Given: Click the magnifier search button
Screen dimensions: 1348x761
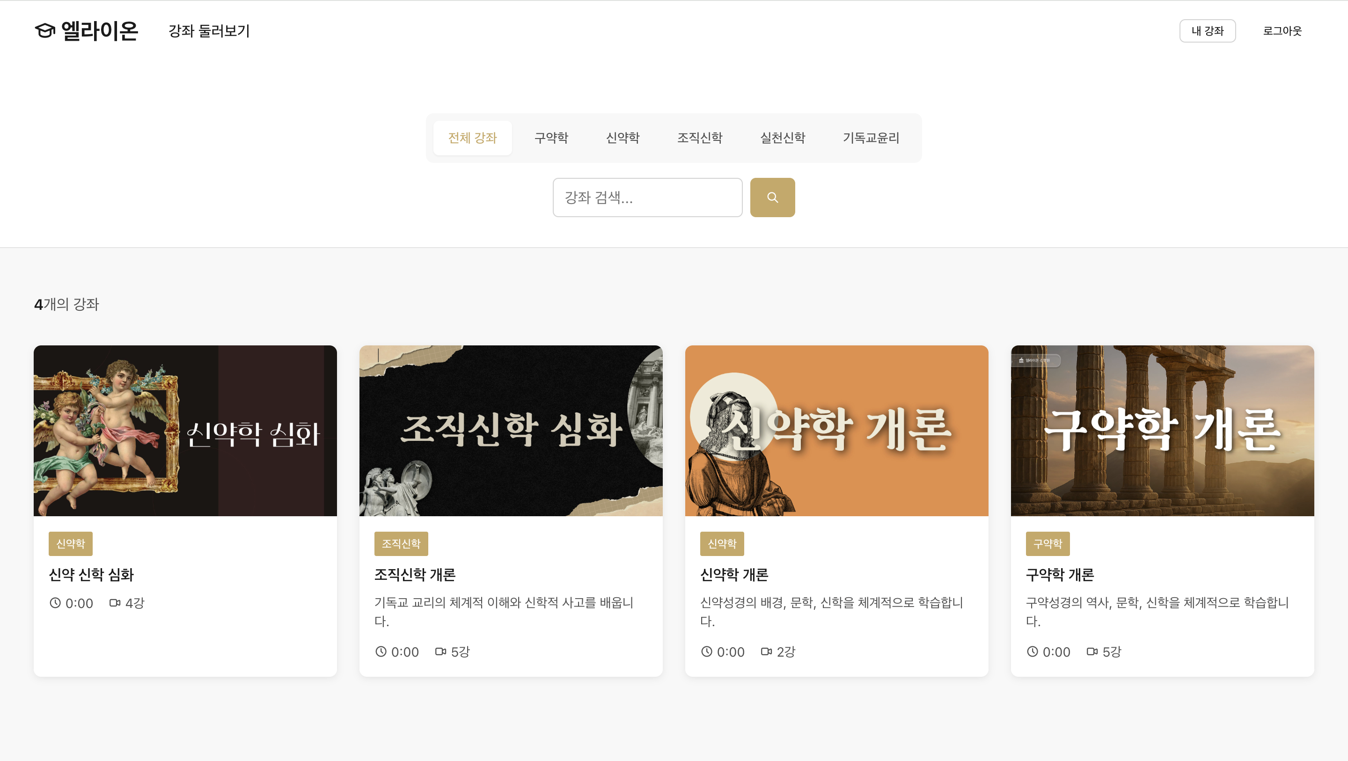Looking at the screenshot, I should point(772,198).
